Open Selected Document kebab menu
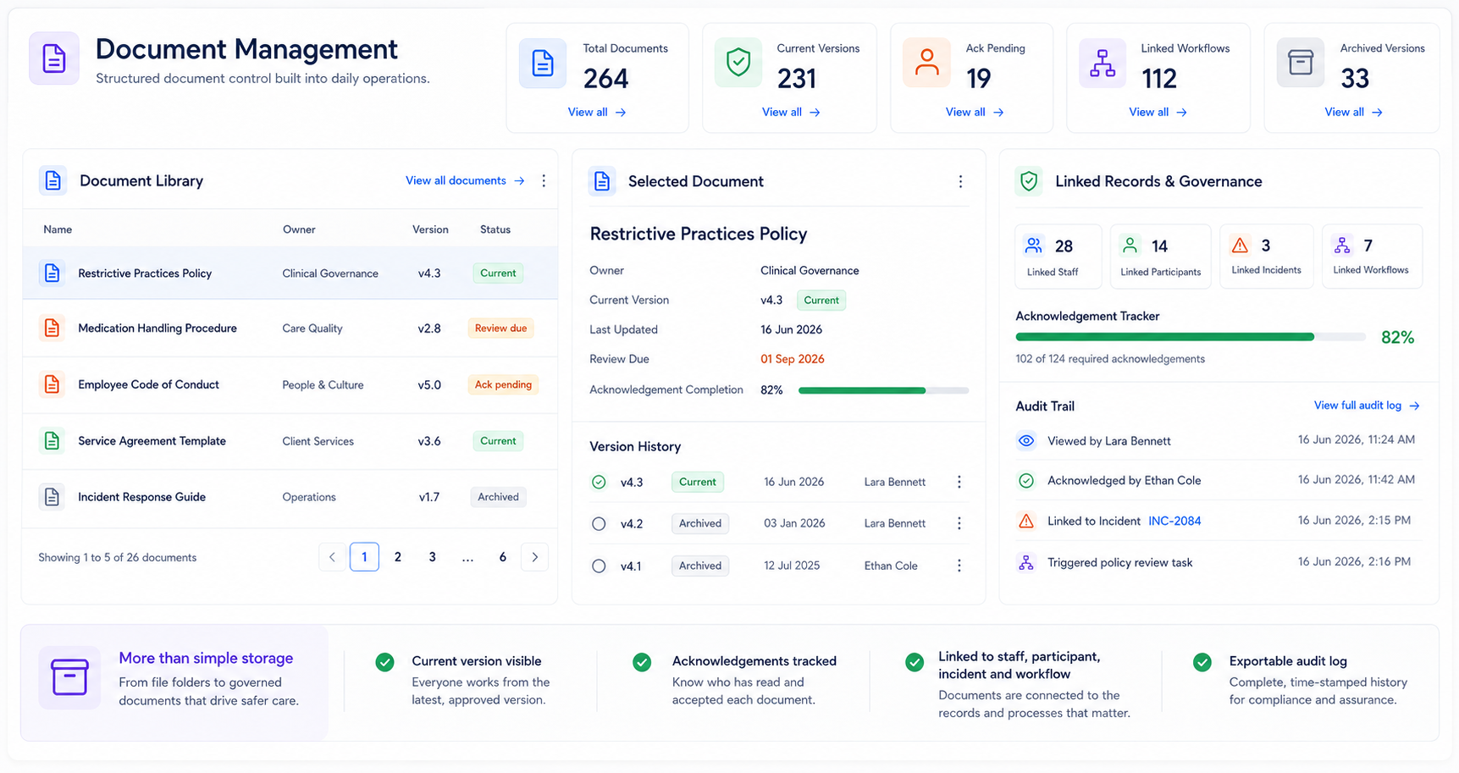Image resolution: width=1459 pixels, height=773 pixels. pyautogui.click(x=960, y=181)
